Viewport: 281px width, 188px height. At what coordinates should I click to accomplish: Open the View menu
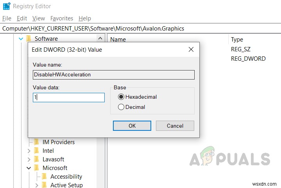point(39,18)
